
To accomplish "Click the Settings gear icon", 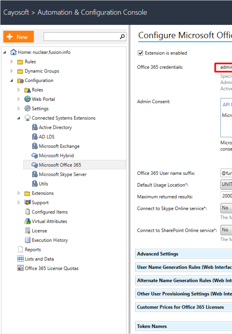I will [x=28, y=108].
